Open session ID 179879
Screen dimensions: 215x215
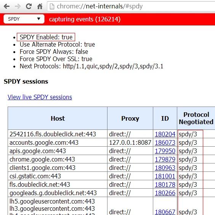pos(165,159)
